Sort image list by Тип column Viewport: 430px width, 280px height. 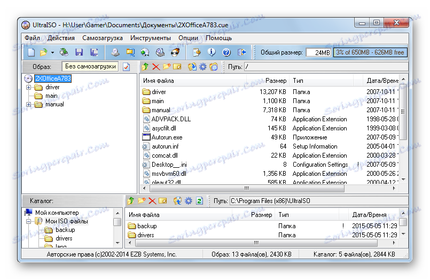[x=322, y=81]
